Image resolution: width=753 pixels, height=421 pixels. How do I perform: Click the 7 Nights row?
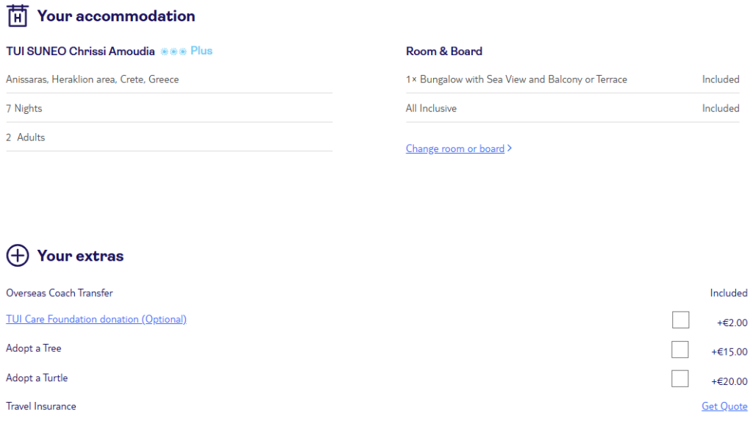pyautogui.click(x=169, y=108)
